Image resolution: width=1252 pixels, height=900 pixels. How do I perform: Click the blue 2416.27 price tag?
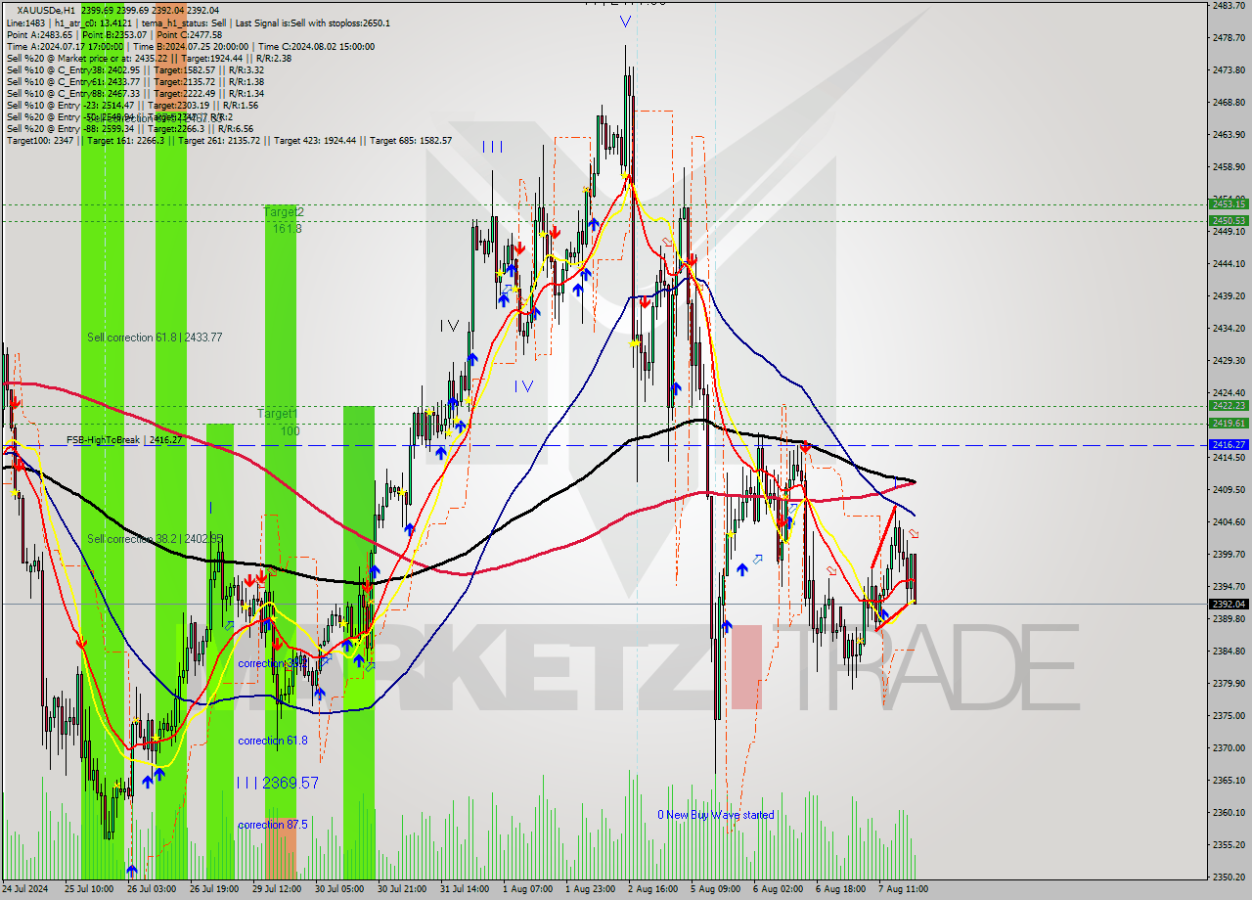[1229, 444]
